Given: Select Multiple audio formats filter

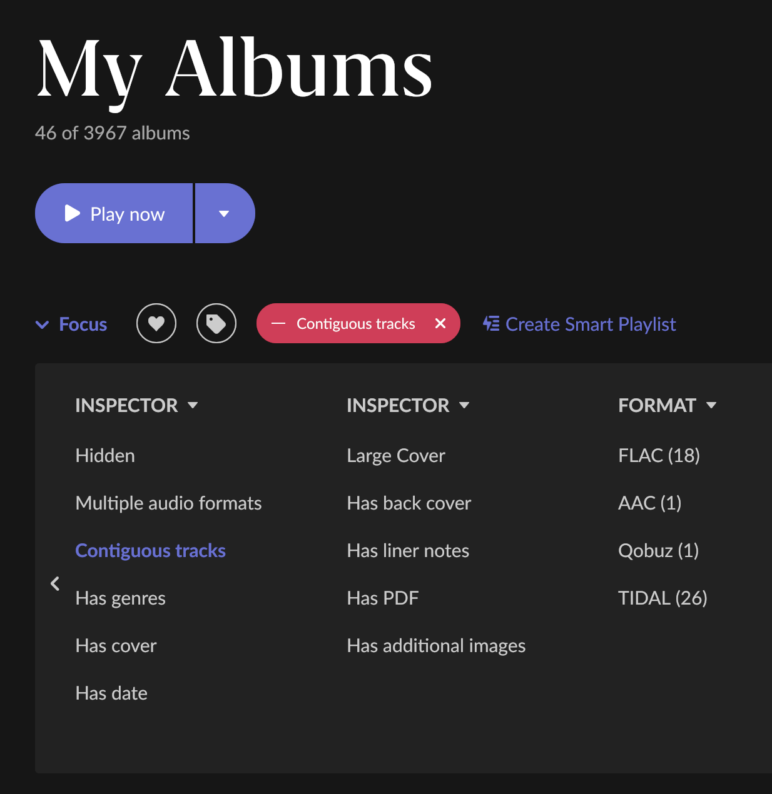Looking at the screenshot, I should [x=168, y=503].
